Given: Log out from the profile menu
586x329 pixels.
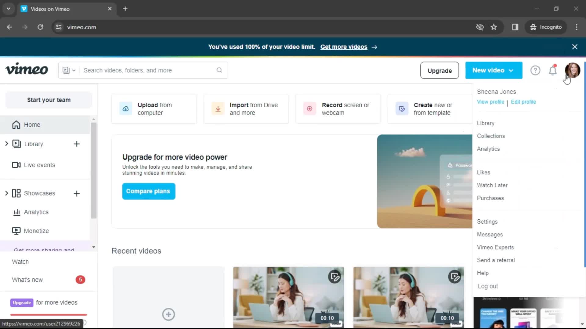Looking at the screenshot, I should (488, 286).
